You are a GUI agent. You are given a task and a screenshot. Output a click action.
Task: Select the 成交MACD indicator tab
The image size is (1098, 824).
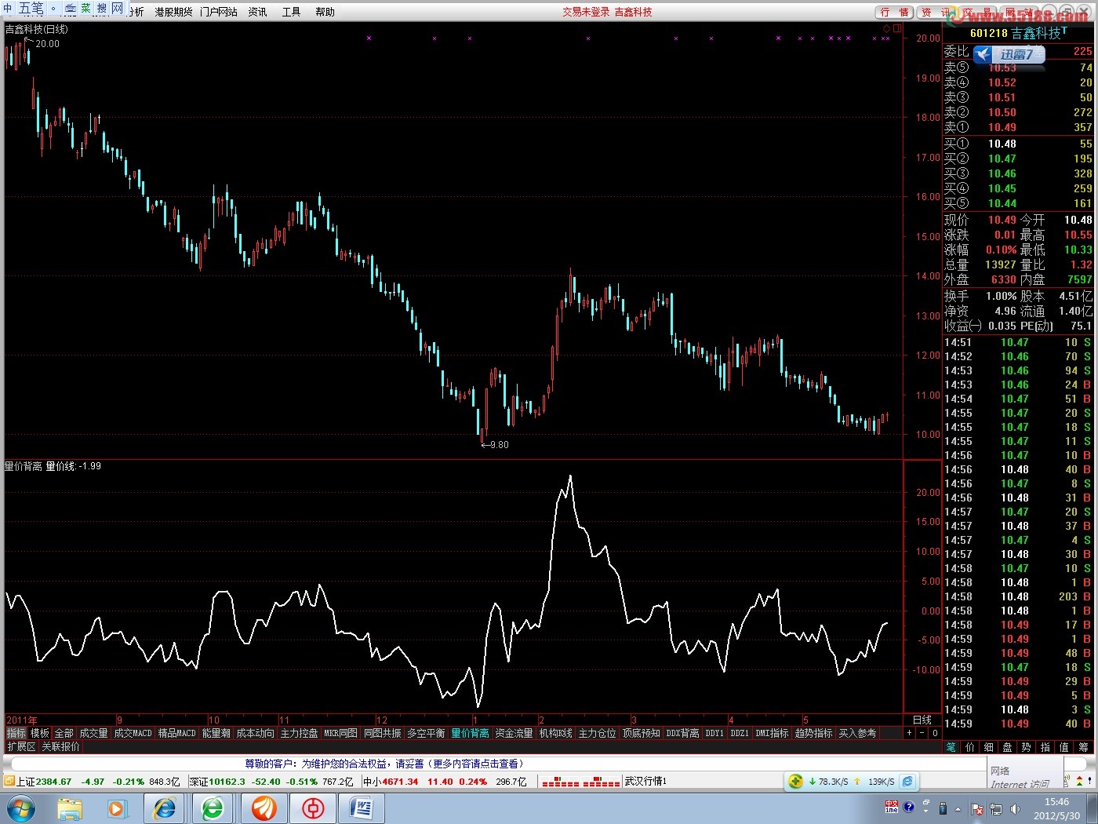[133, 733]
